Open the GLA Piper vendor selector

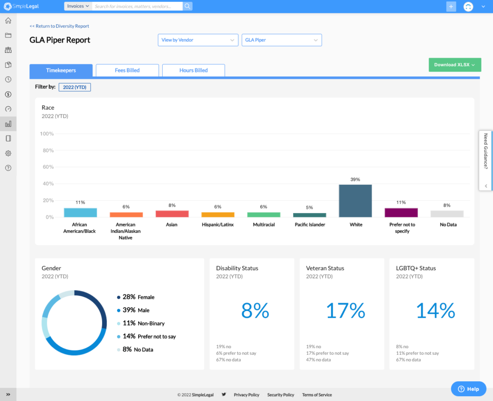(x=282, y=40)
